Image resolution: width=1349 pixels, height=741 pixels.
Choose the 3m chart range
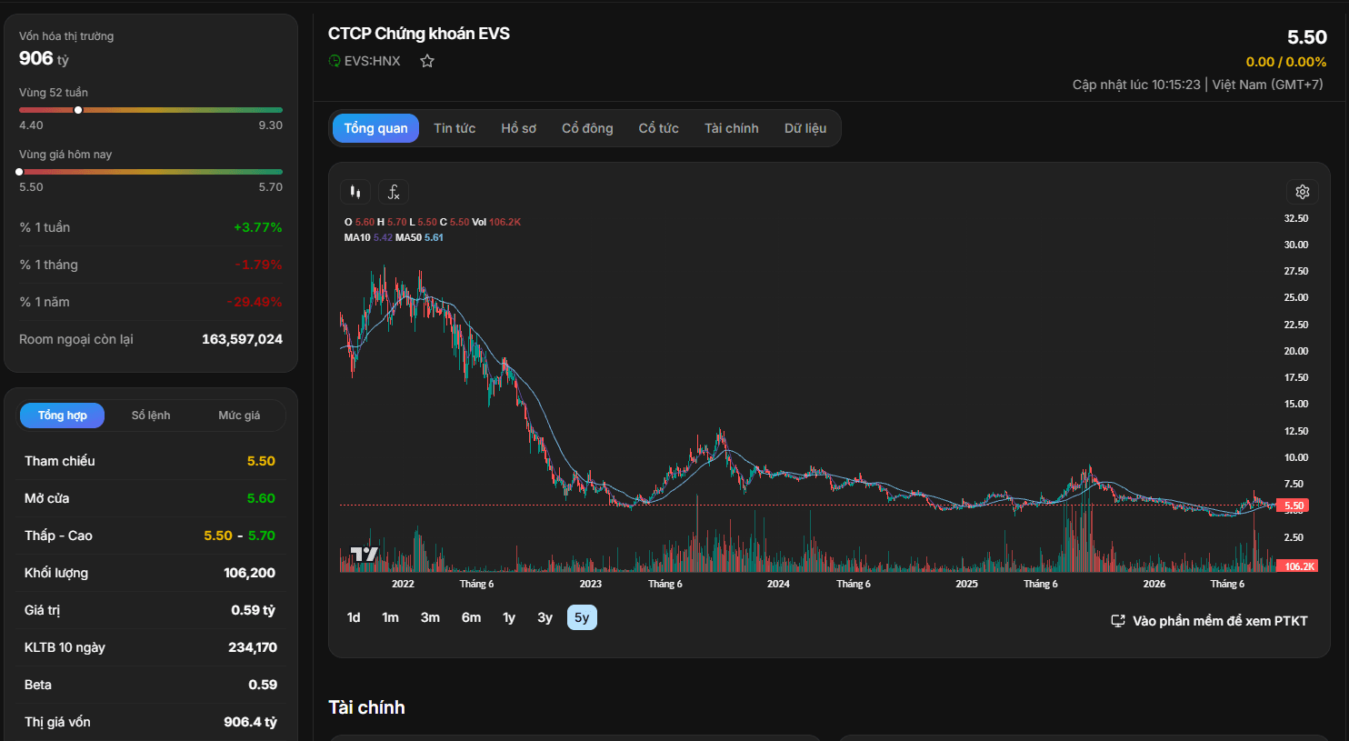click(430, 617)
